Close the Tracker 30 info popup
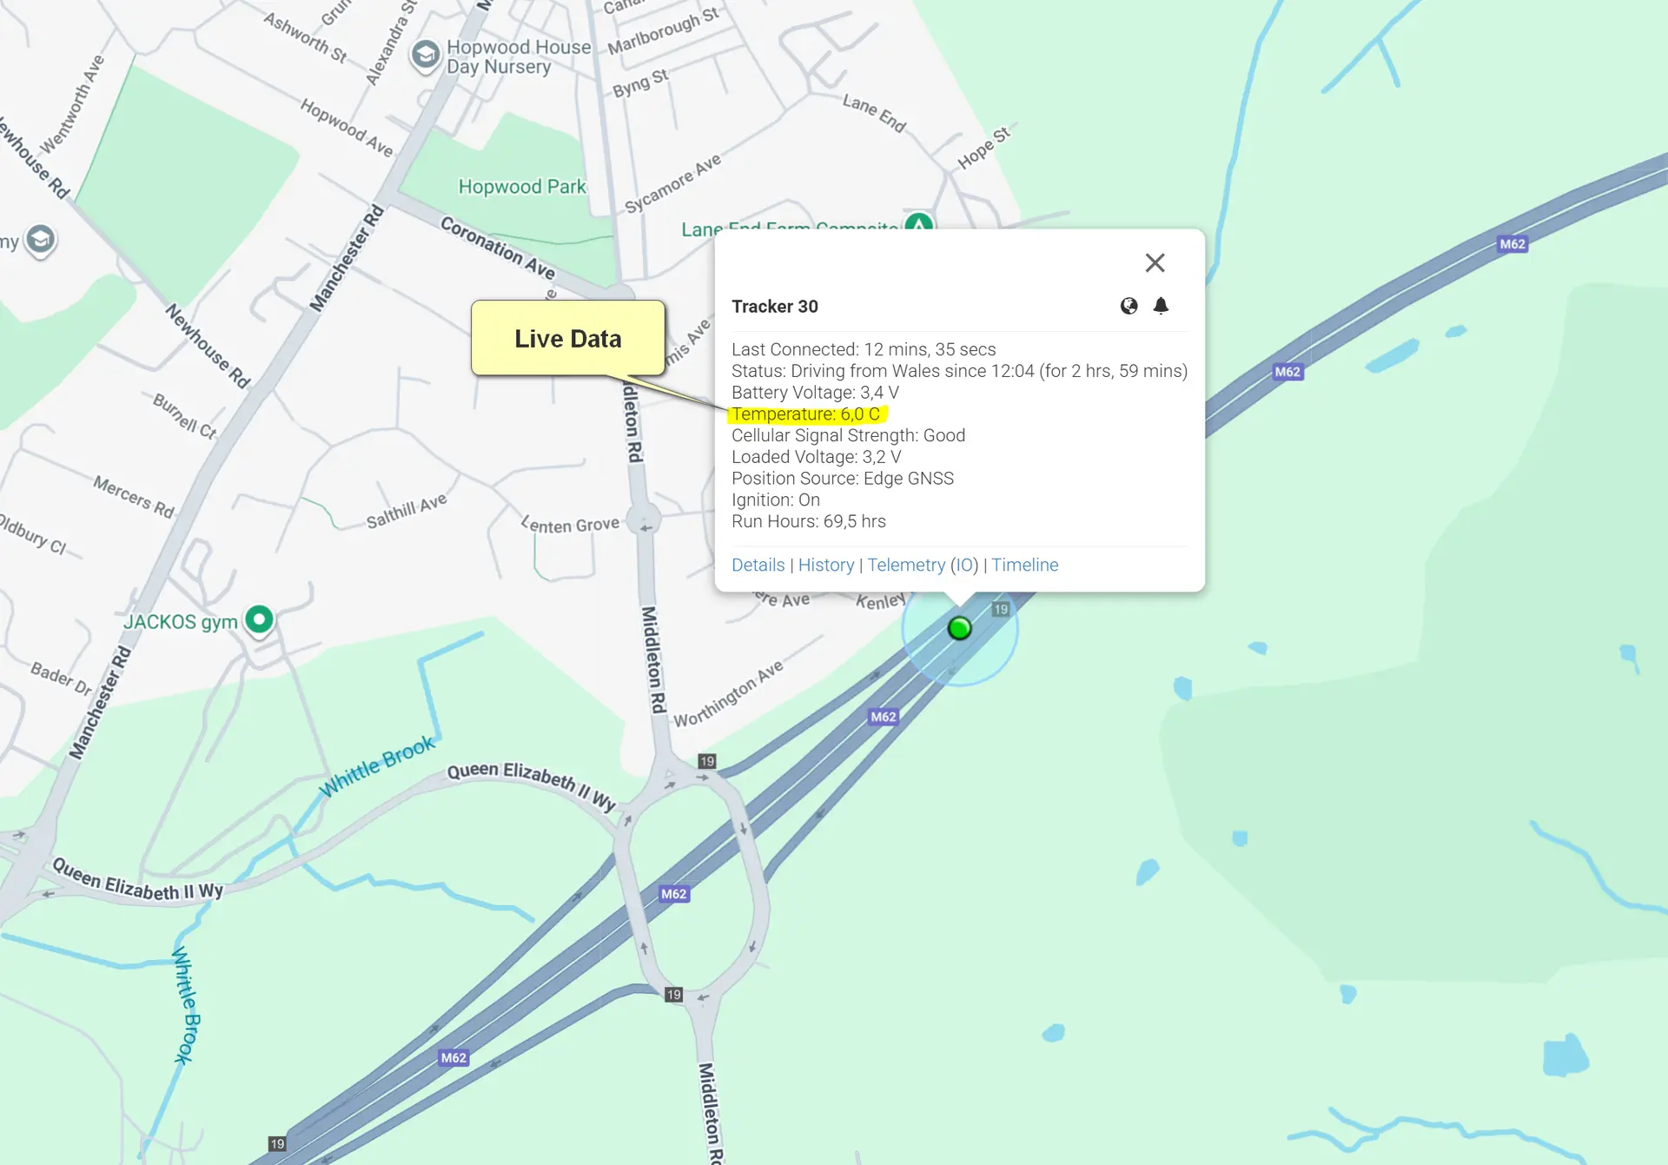The width and height of the screenshot is (1668, 1165). pos(1155,263)
